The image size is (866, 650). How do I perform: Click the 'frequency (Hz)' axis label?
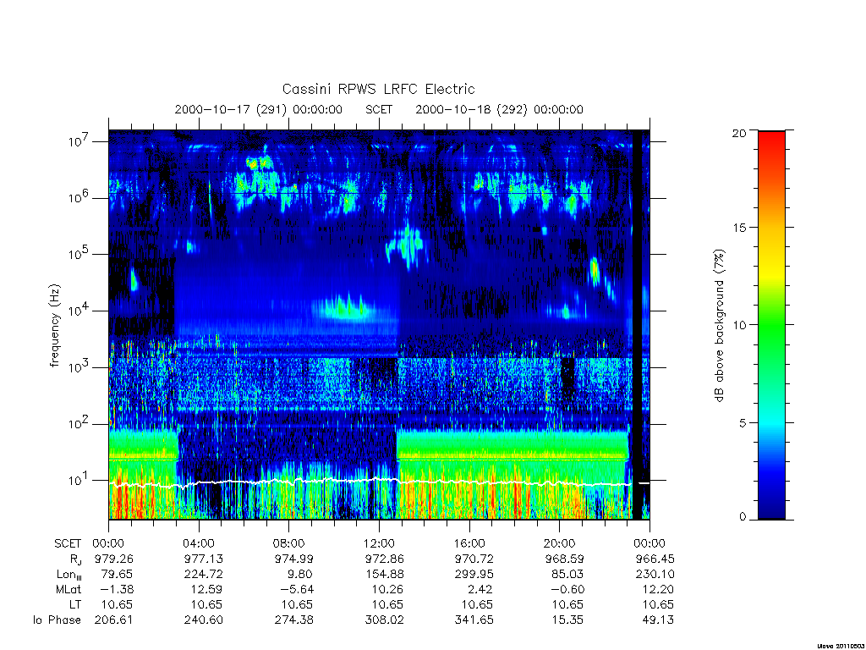click(54, 326)
